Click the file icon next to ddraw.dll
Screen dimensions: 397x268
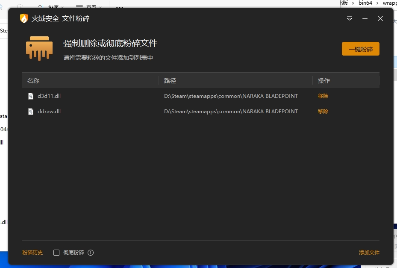pyautogui.click(x=30, y=111)
